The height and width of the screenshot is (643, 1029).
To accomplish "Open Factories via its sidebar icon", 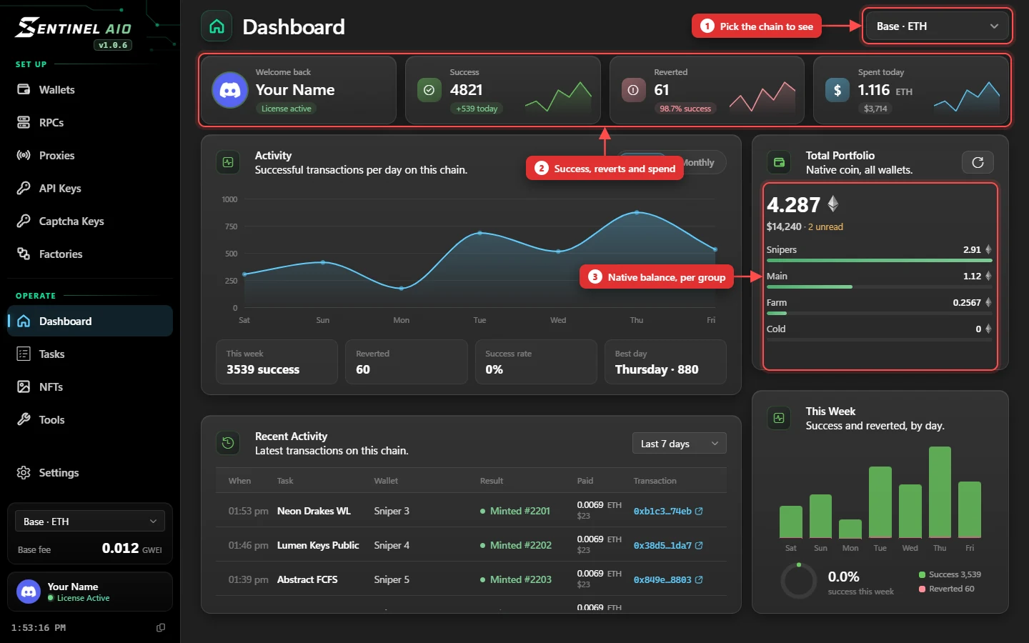I will [24, 254].
